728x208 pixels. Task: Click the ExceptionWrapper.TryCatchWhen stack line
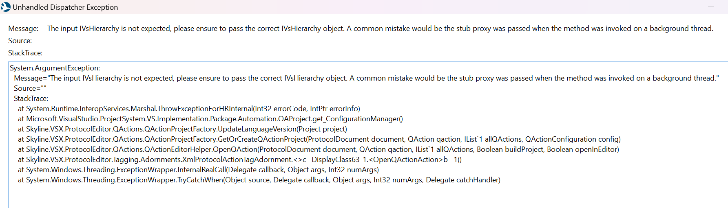pos(259,180)
